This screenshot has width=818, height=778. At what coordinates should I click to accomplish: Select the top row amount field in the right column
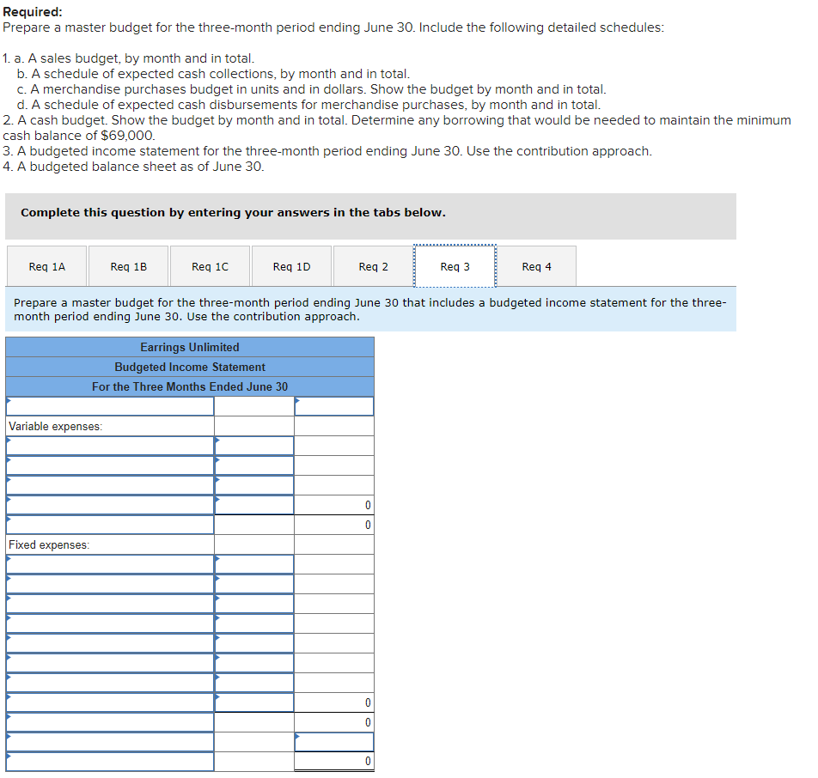tap(334, 406)
